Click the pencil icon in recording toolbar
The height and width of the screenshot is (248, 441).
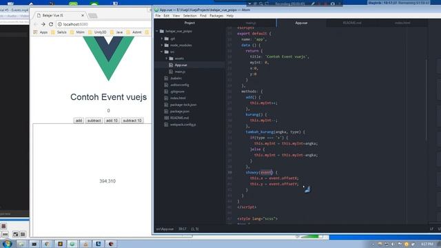pos(312,3)
